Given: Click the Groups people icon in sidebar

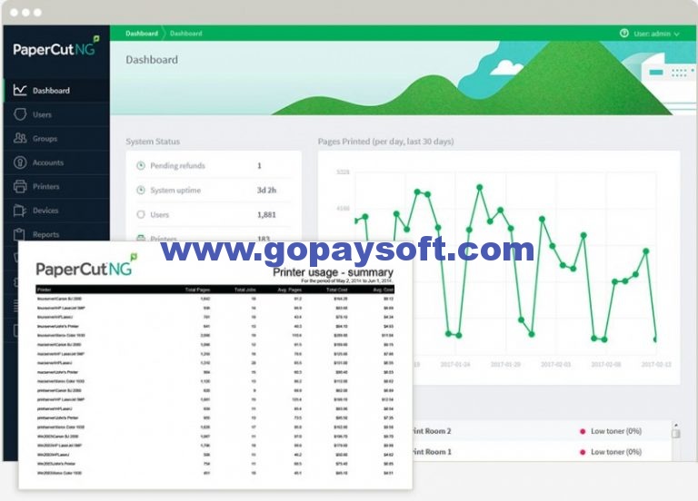Looking at the screenshot, I should [20, 138].
